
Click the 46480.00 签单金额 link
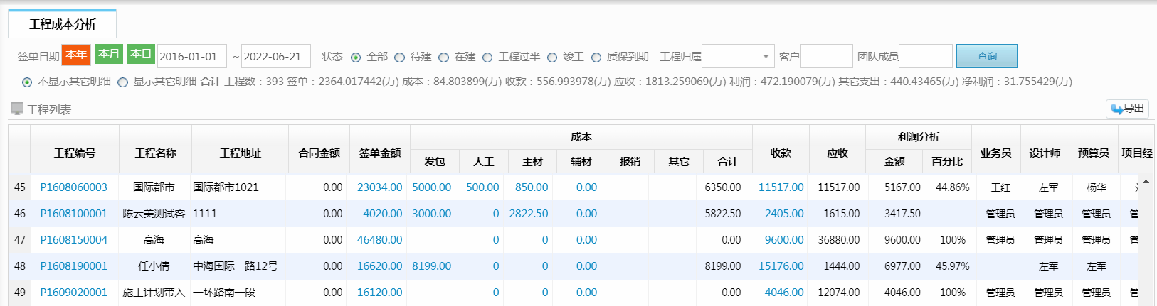coord(379,240)
